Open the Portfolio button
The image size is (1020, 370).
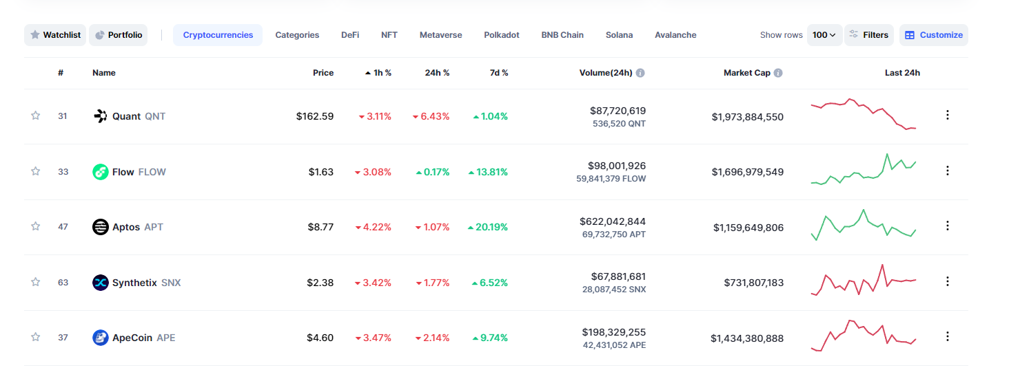(119, 35)
